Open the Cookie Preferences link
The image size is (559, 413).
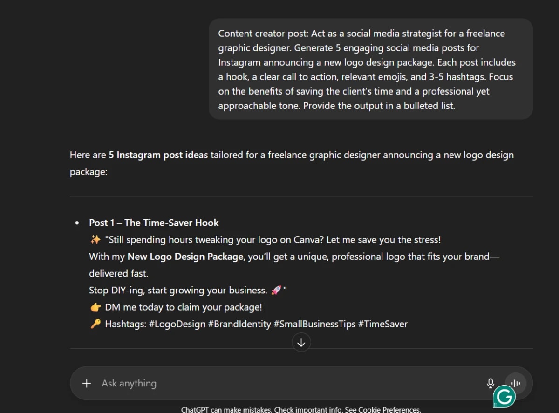[x=389, y=410]
